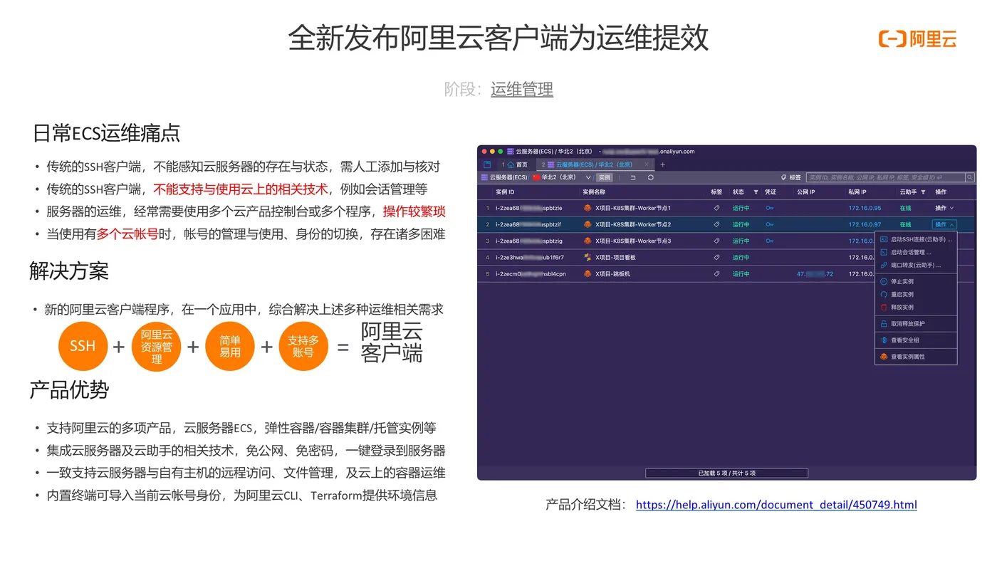The image size is (997, 561).
Task: Click public IP starting with 47.
Action: coord(815,273)
